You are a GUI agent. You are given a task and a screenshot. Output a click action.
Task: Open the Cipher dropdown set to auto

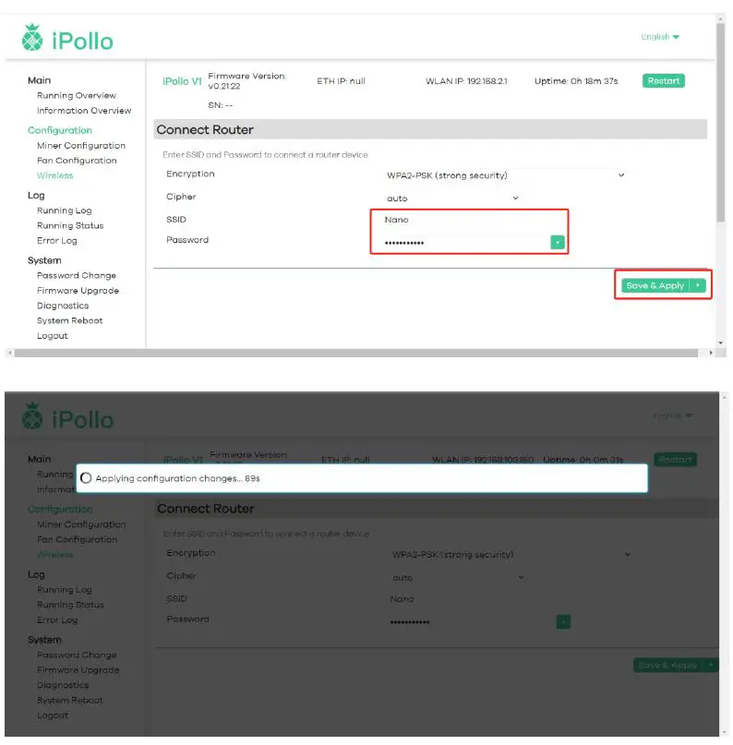[x=452, y=198]
